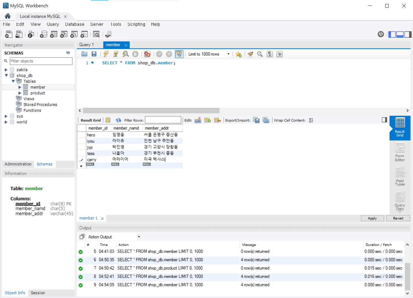Screen dimensions: 413x298
Task: Collapse shop_db schema tree node
Action: [x=6, y=75]
